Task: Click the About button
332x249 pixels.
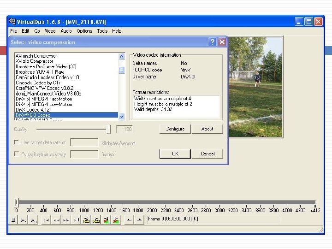Action: tap(207, 129)
